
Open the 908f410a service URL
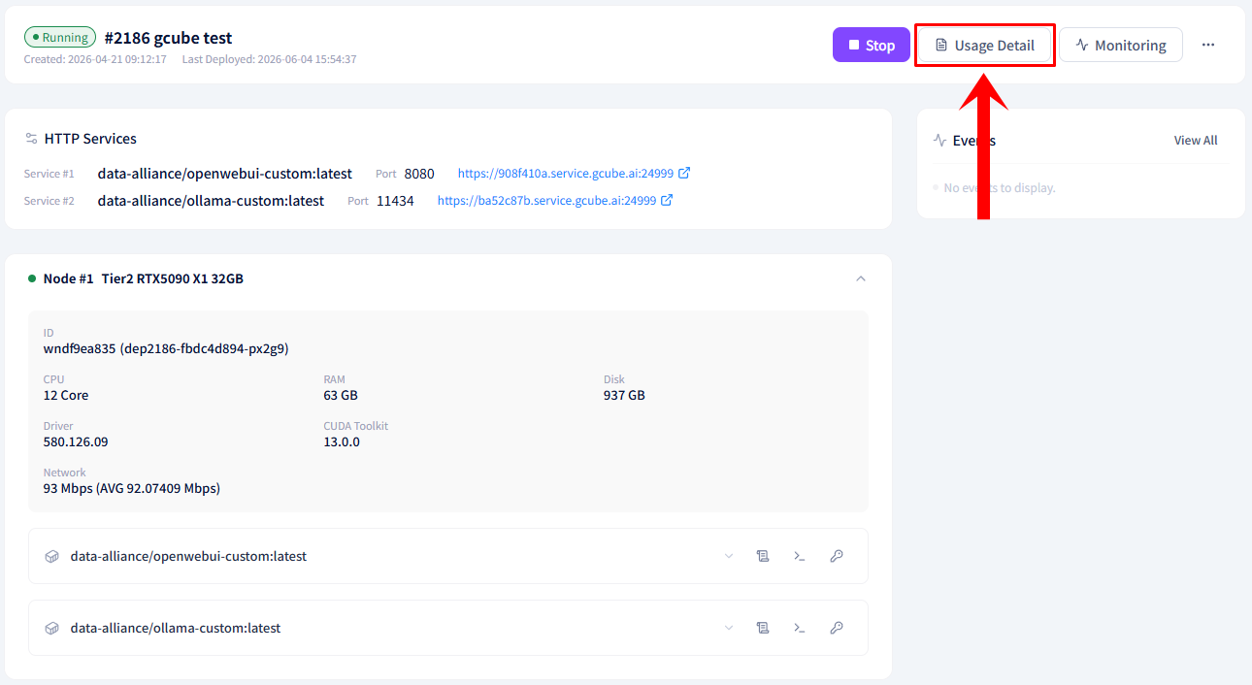pos(566,174)
